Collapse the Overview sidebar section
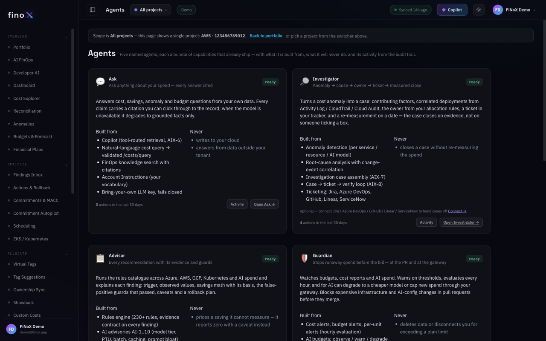The width and height of the screenshot is (546, 341). [67, 37]
